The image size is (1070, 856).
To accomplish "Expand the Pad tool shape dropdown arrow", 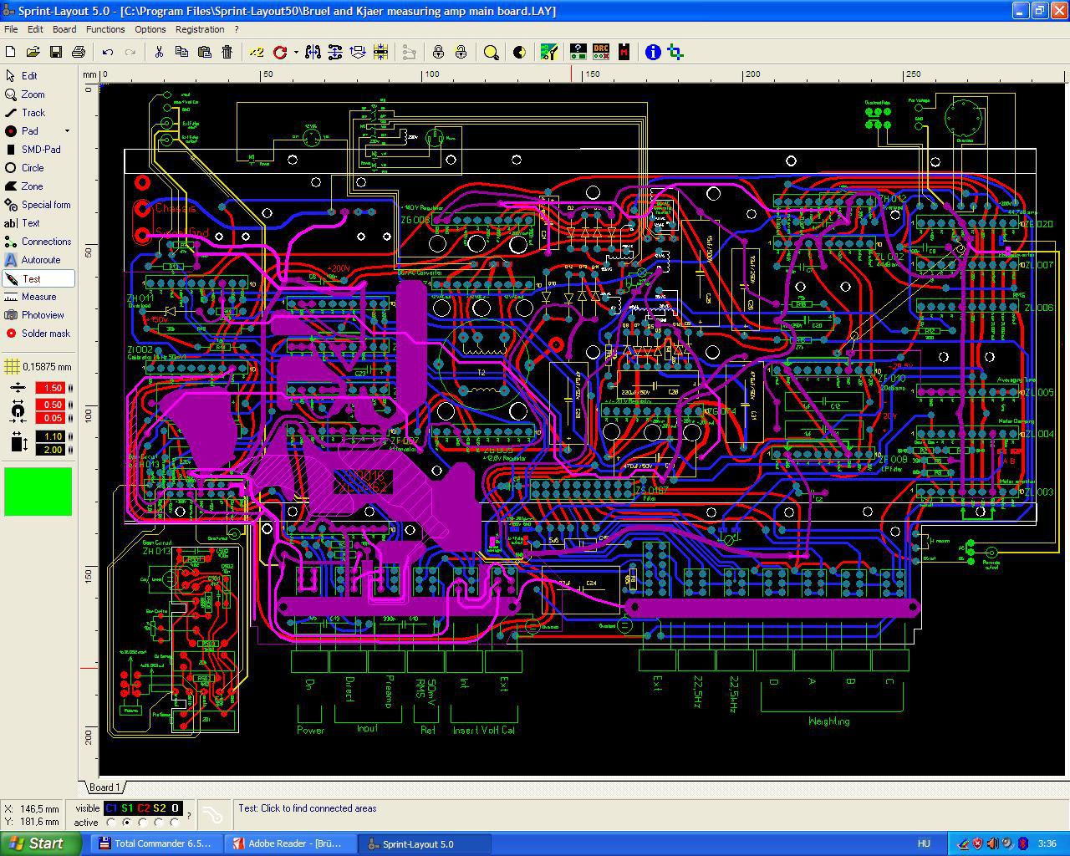I will click(x=68, y=131).
